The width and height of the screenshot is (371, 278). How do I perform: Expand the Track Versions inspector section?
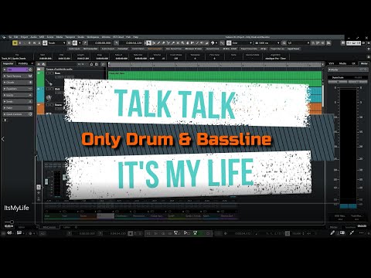(18, 76)
